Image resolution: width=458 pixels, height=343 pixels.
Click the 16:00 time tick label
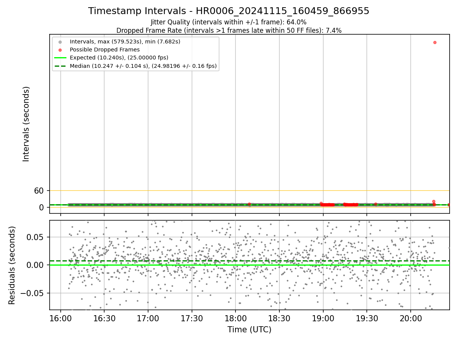click(x=61, y=318)
